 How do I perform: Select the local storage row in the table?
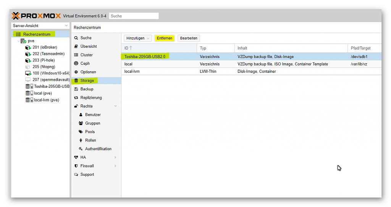click(251, 64)
